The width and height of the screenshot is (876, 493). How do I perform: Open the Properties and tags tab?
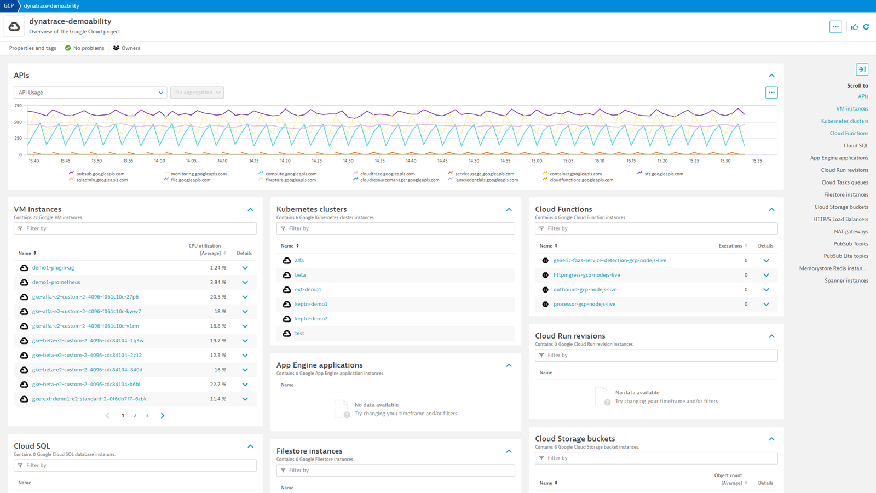pyautogui.click(x=32, y=48)
